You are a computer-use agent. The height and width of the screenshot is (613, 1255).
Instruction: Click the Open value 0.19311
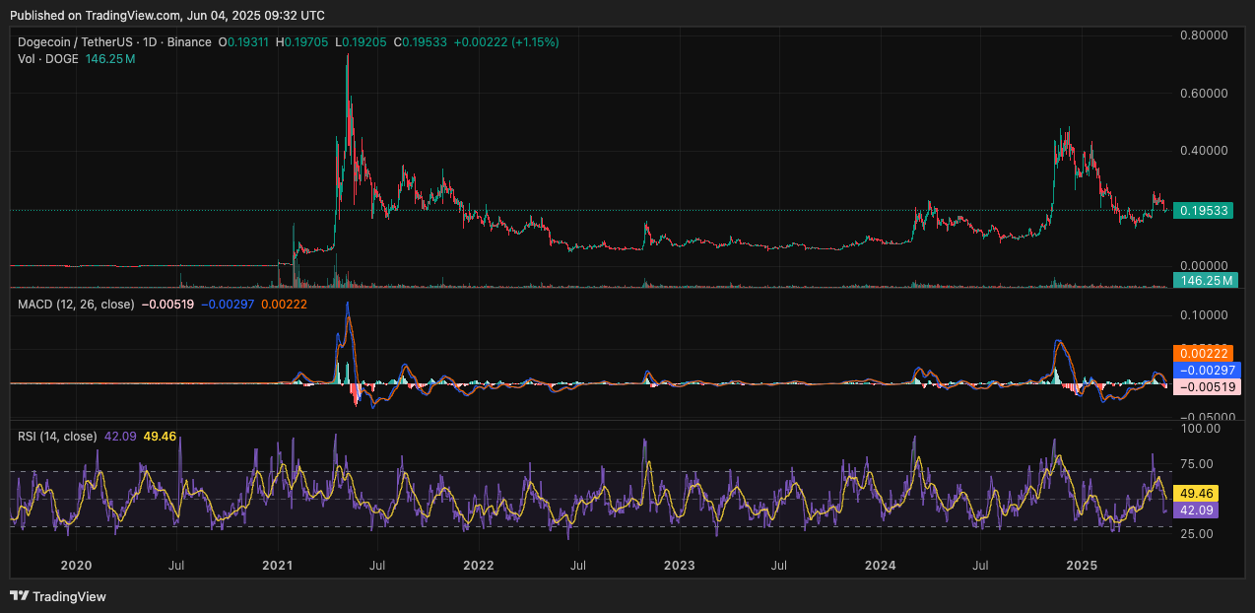(247, 42)
